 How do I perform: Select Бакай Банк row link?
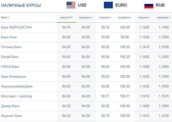tap(10, 57)
